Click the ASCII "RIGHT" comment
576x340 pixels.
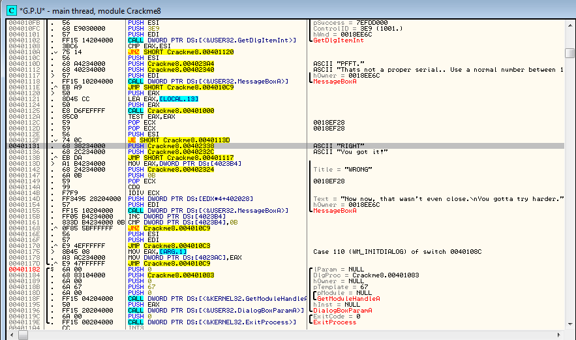(x=339, y=146)
